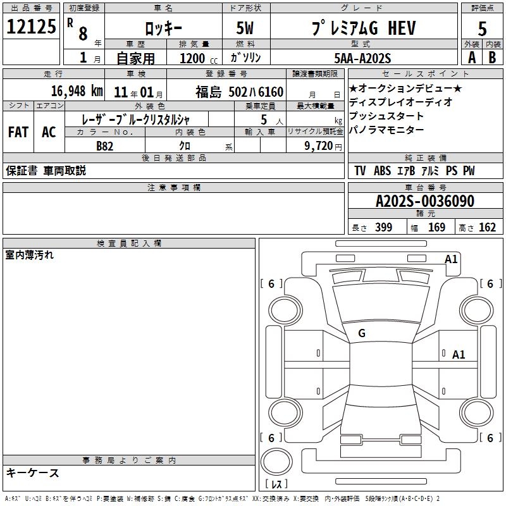Click the length value 399
This screenshot has height=506, width=506.
pyautogui.click(x=383, y=228)
